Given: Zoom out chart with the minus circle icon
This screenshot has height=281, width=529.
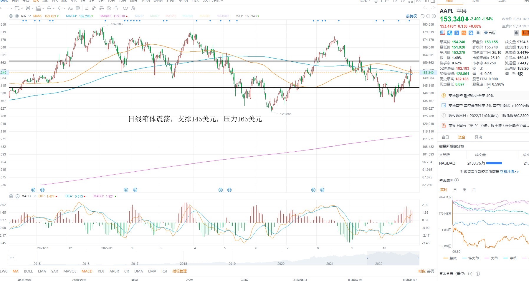Looking at the screenshot, I should [x=428, y=16].
